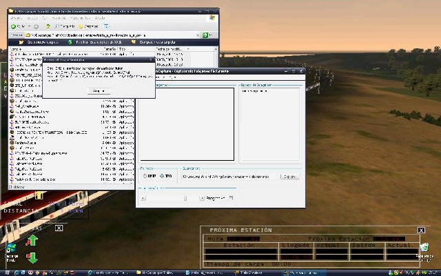Select the BMP format radio button
Image resolution: width=441 pixels, height=276 pixels.
click(x=145, y=176)
